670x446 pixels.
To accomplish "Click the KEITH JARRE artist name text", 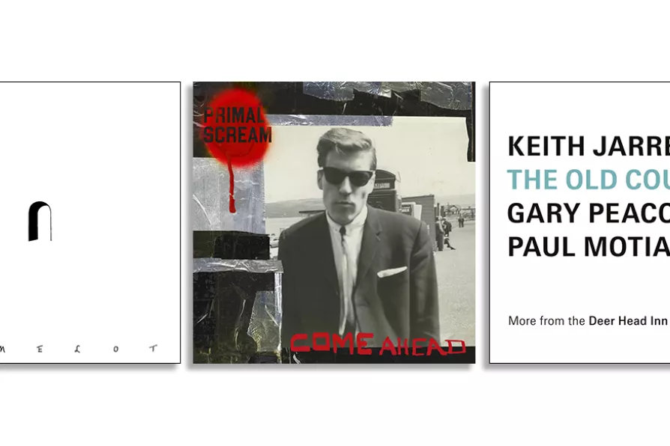I will (588, 147).
